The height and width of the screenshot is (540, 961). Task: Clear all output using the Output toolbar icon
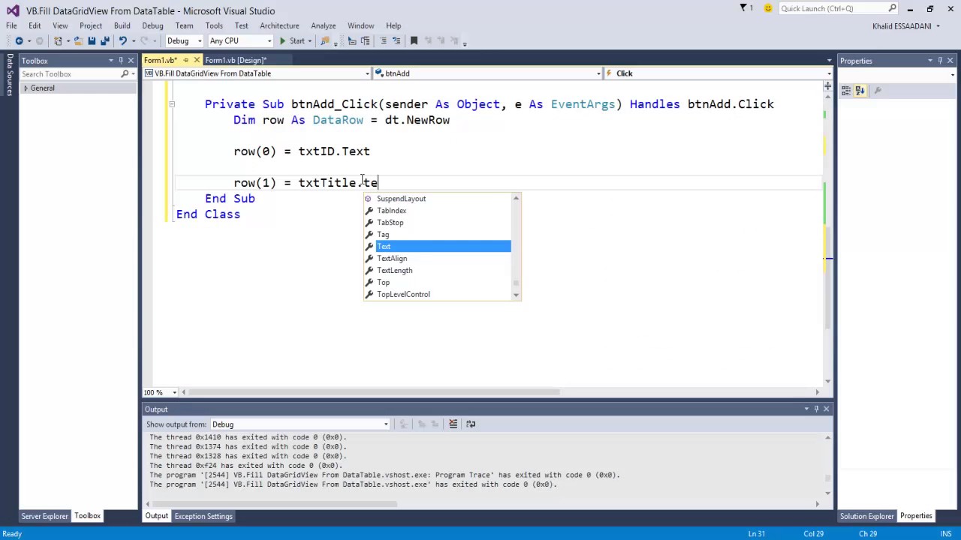(x=453, y=424)
